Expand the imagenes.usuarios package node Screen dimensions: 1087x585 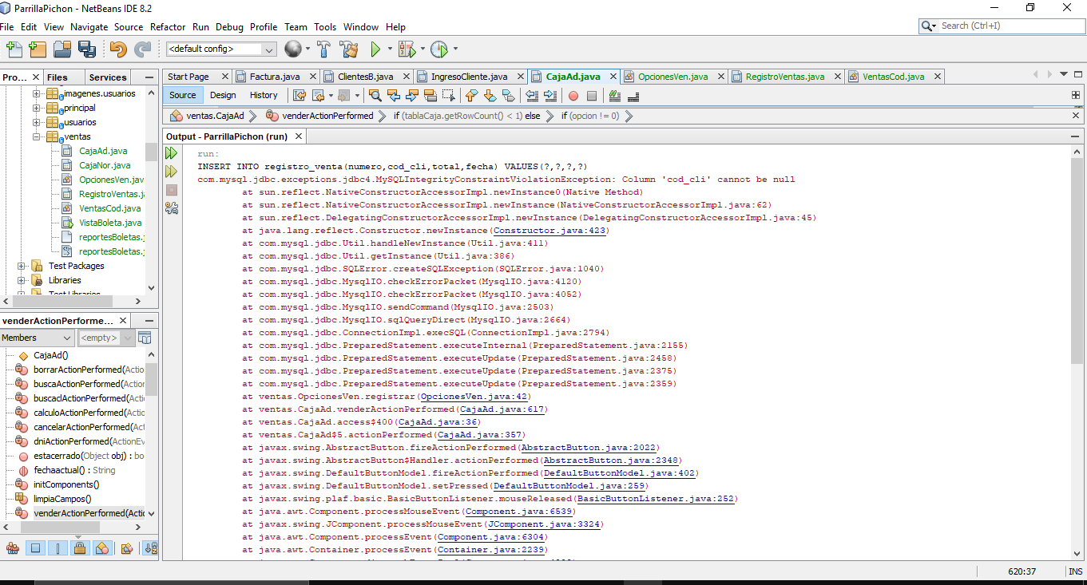(36, 93)
